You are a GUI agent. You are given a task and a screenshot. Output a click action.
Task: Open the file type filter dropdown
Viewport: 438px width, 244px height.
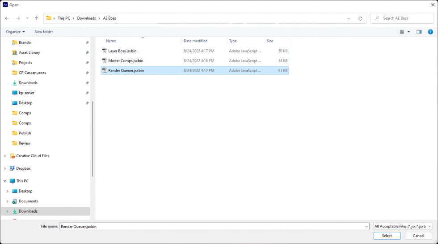tap(403, 227)
